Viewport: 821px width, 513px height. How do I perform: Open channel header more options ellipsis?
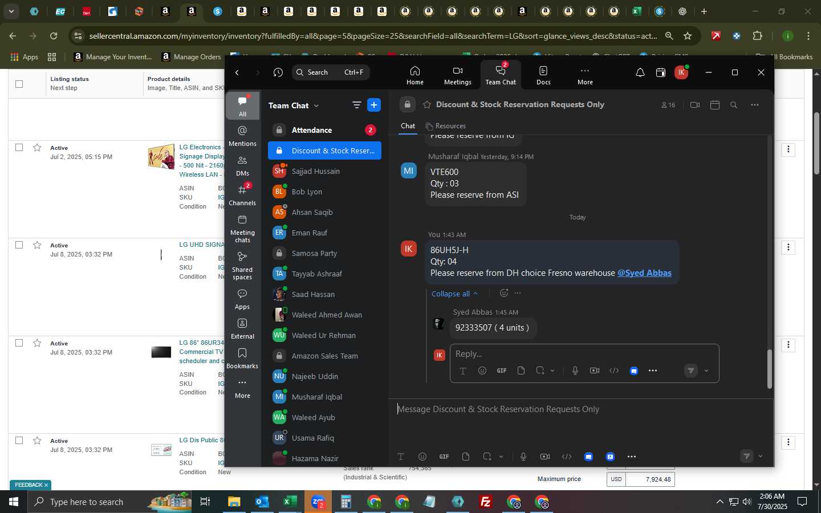[754, 105]
